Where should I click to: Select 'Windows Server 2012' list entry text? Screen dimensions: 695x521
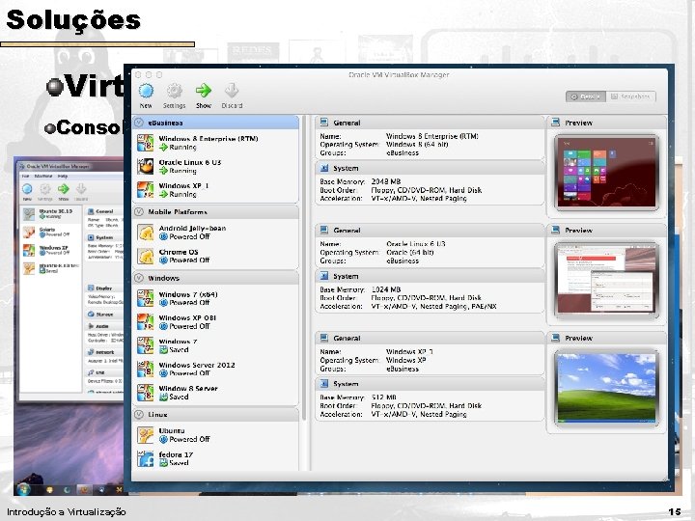[197, 365]
